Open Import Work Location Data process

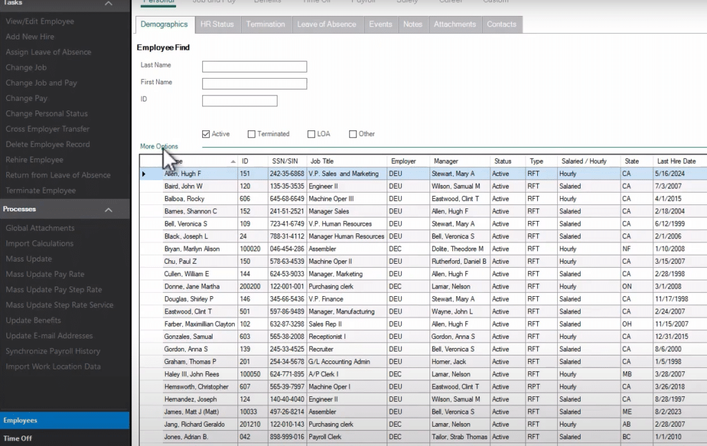coord(53,367)
